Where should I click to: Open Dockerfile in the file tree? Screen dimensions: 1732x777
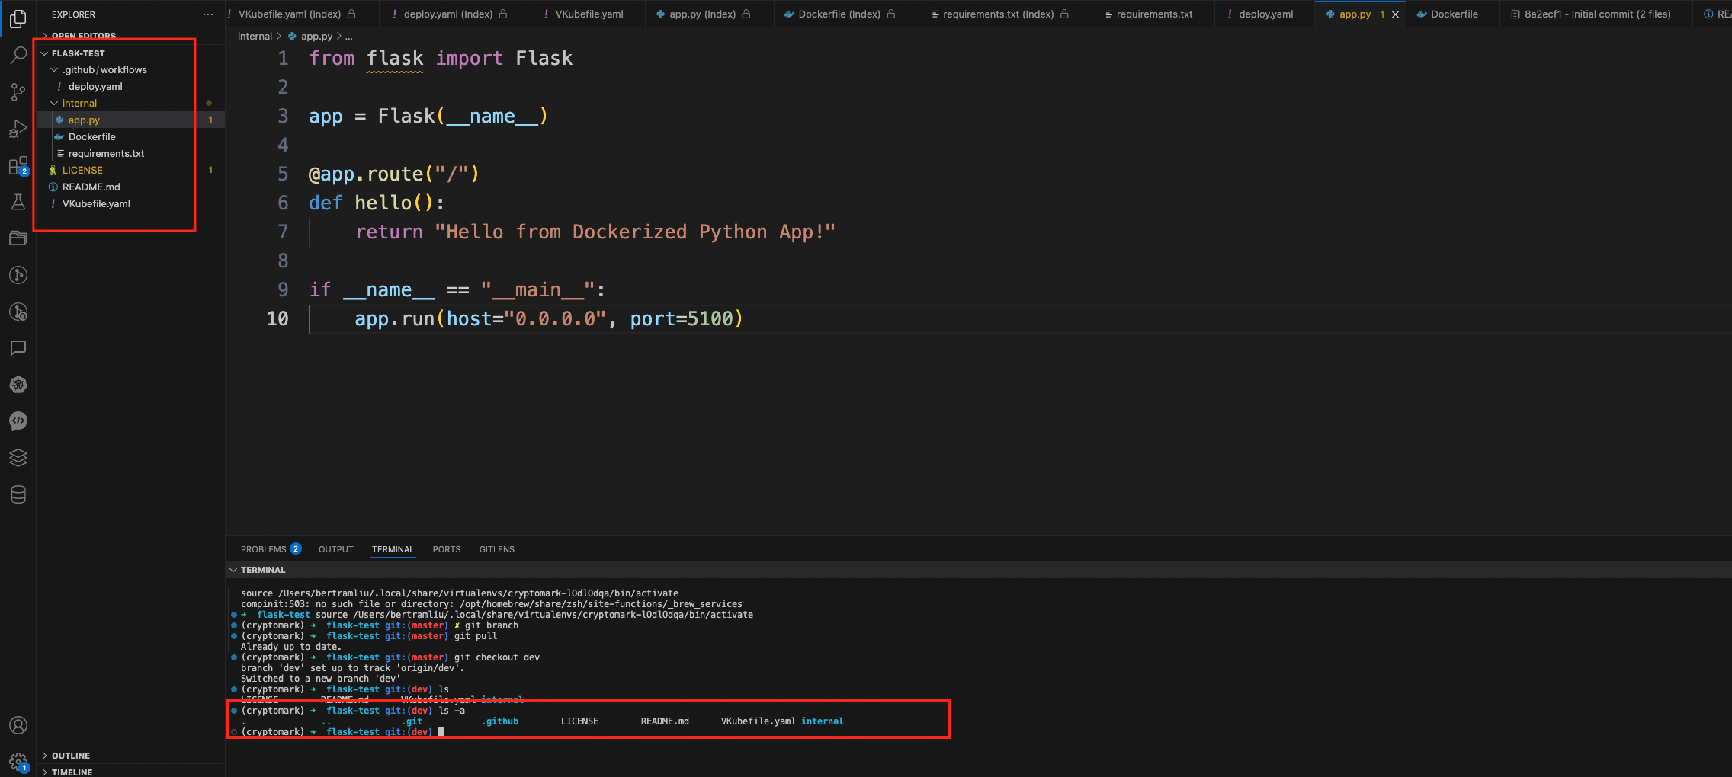tap(131, 136)
